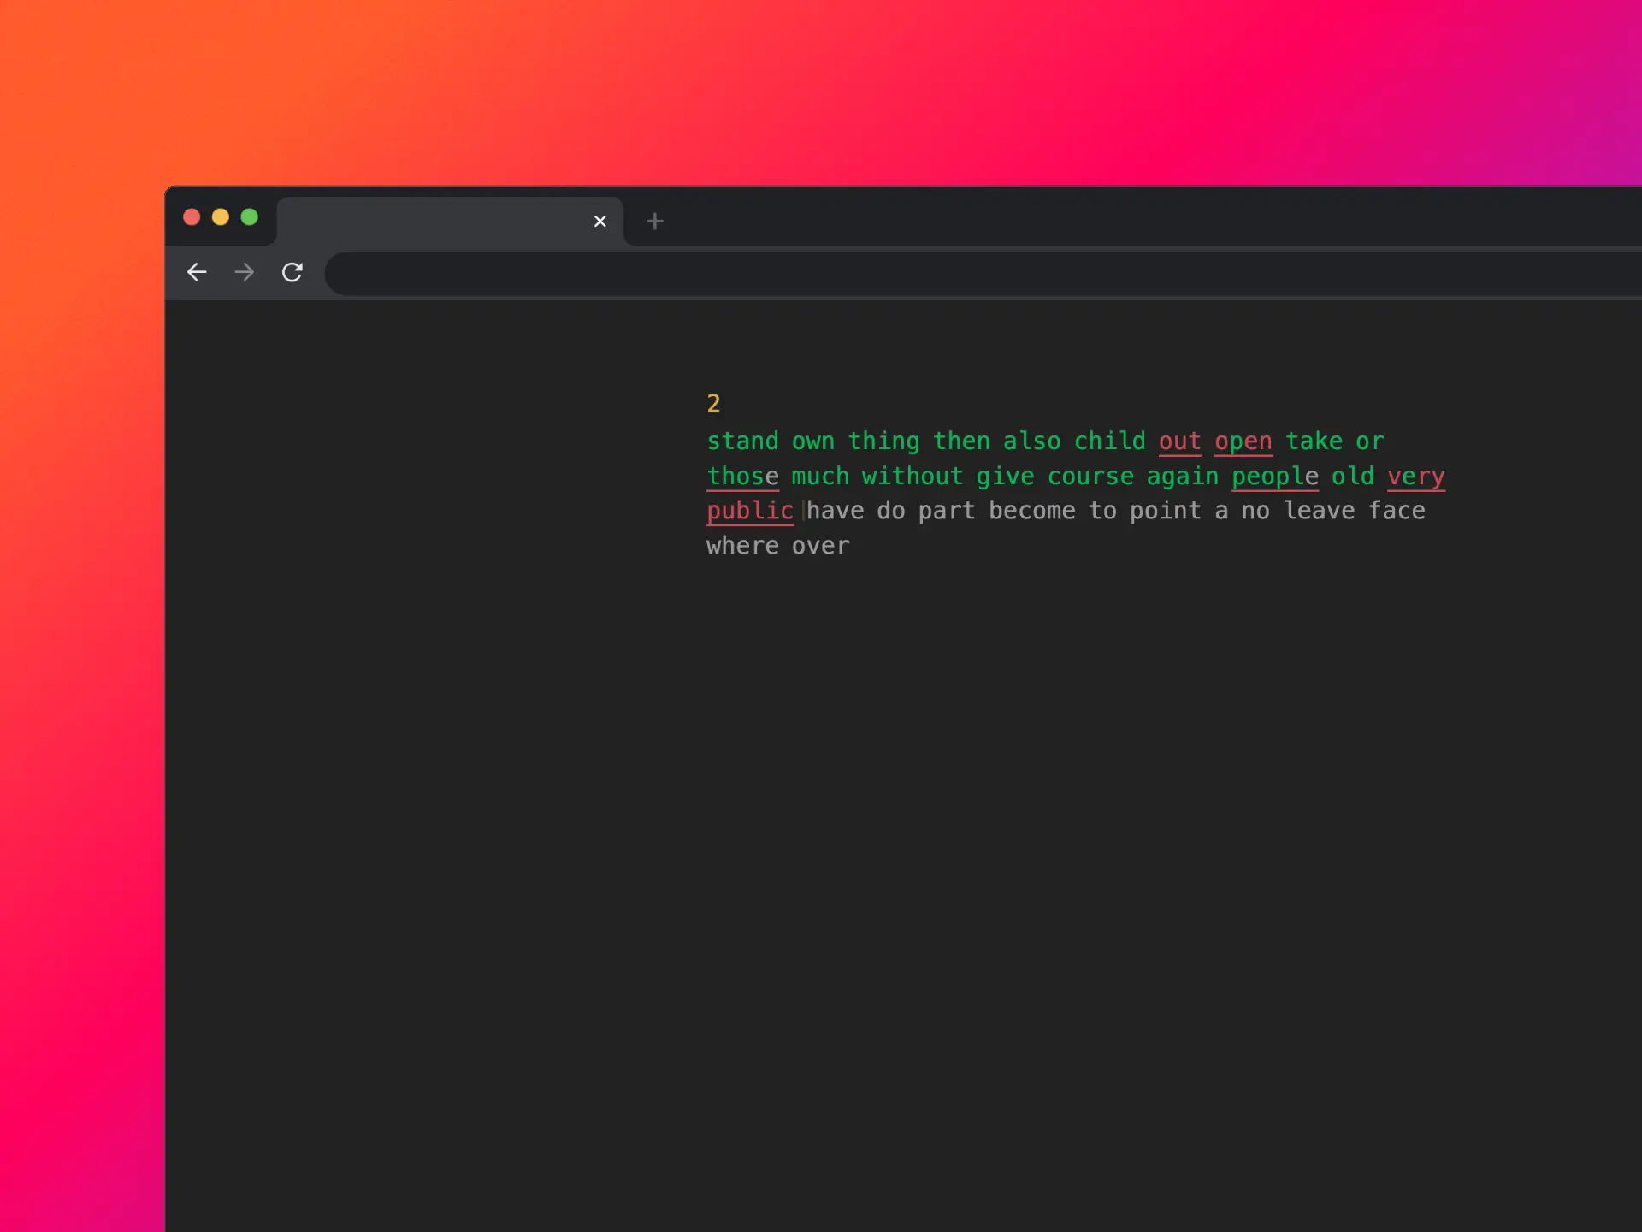Focus the browser address bar

click(x=941, y=273)
